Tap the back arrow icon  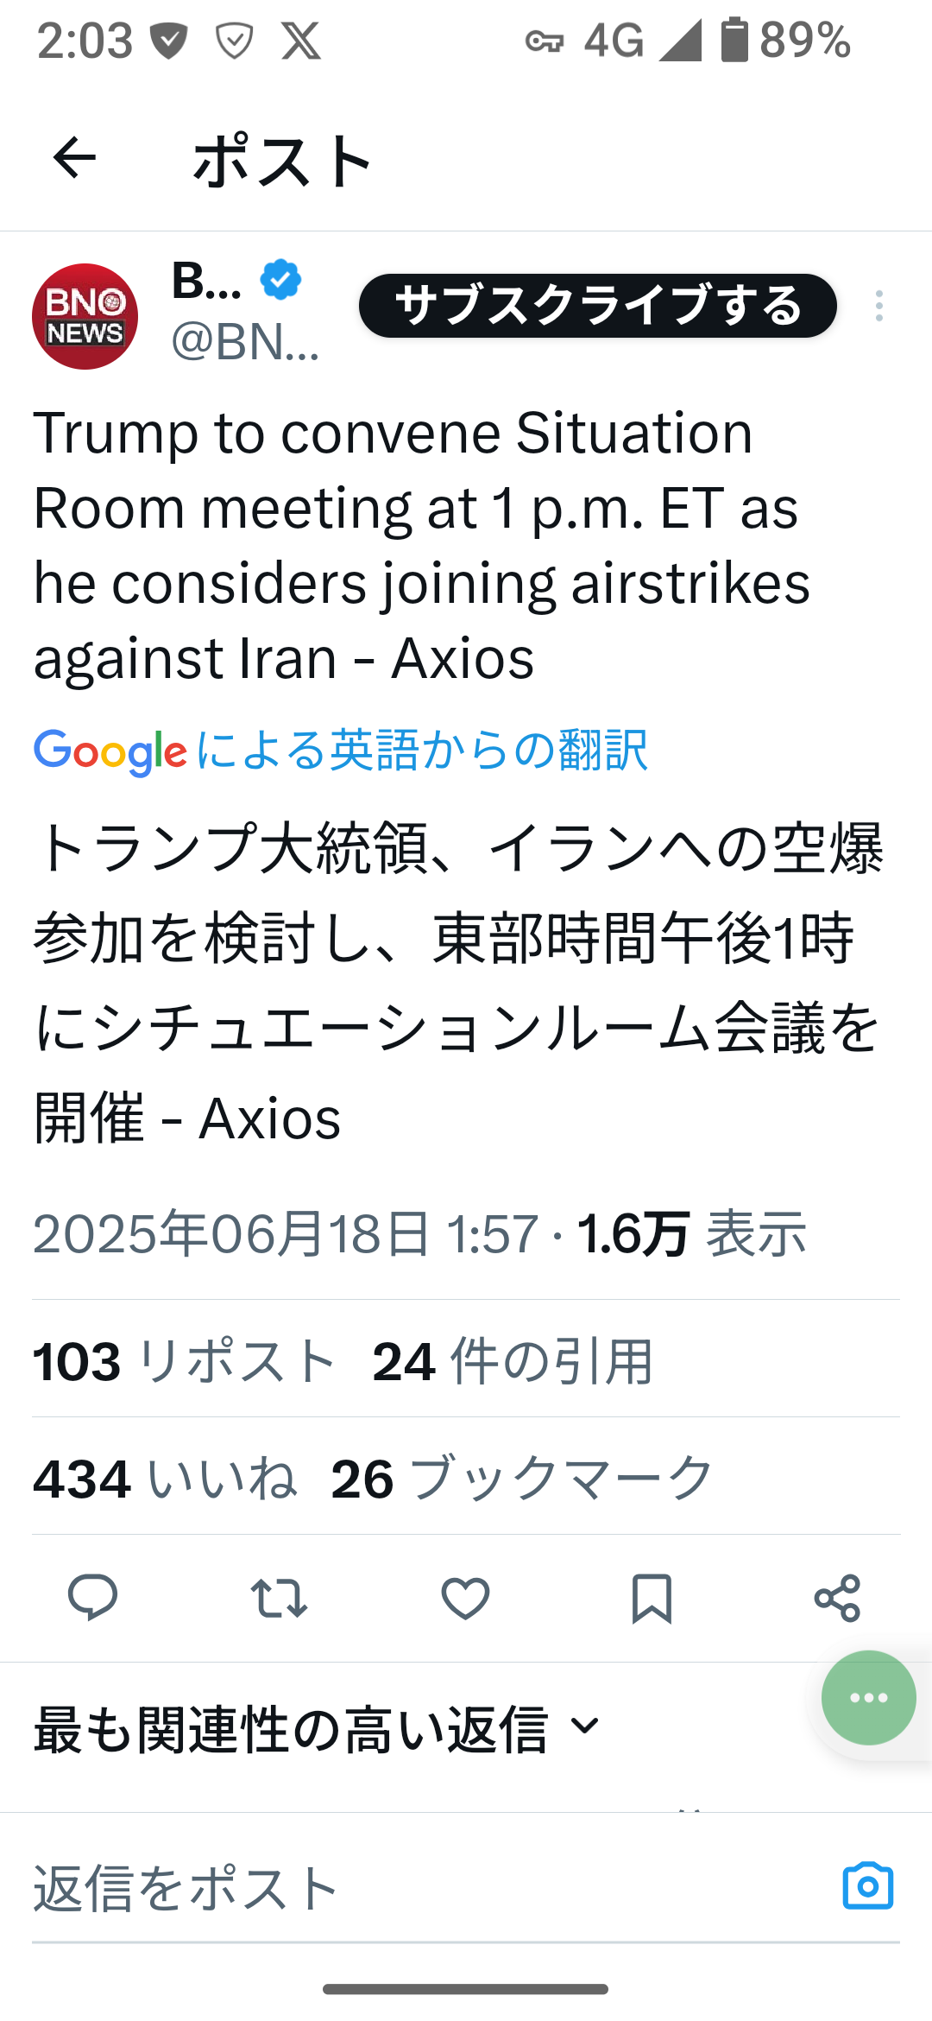tap(74, 158)
